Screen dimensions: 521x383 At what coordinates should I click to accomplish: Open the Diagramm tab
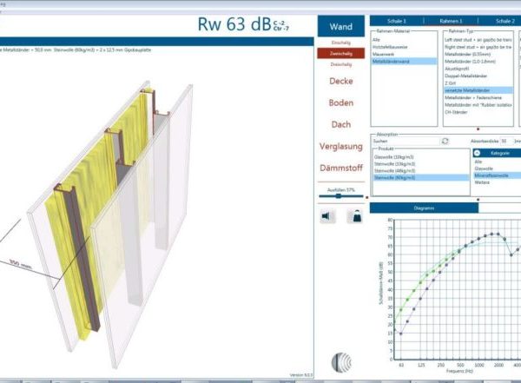pyautogui.click(x=424, y=208)
